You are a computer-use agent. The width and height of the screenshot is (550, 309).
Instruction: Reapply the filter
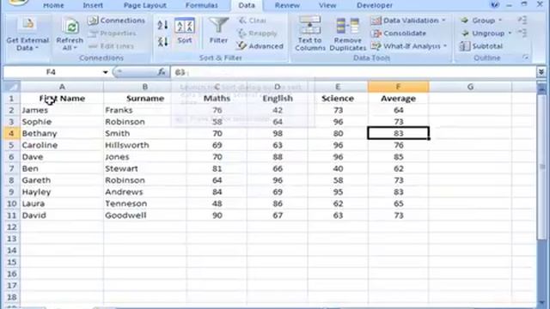(x=258, y=33)
